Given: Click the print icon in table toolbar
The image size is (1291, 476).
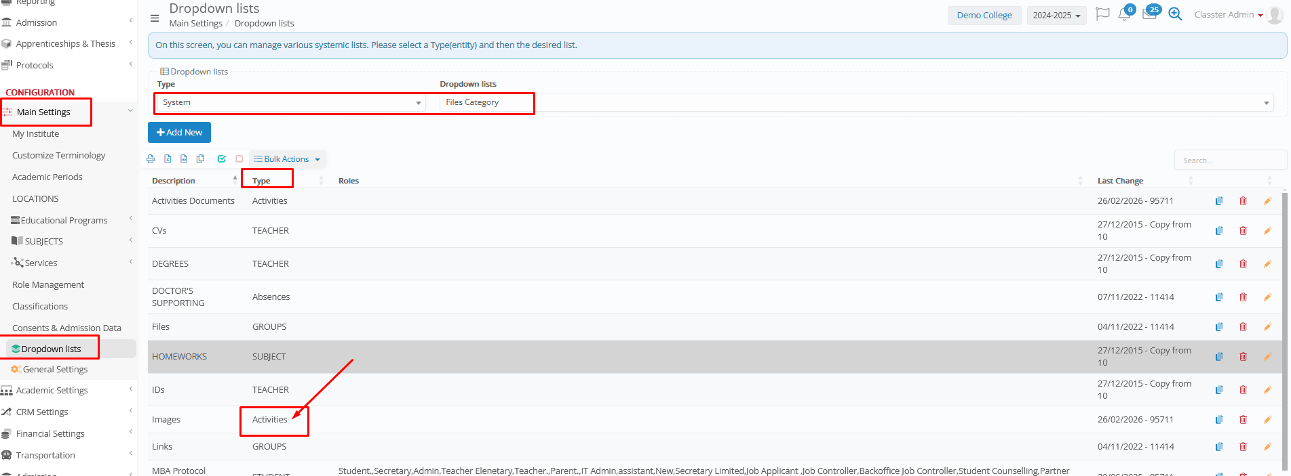Looking at the screenshot, I should (x=151, y=159).
